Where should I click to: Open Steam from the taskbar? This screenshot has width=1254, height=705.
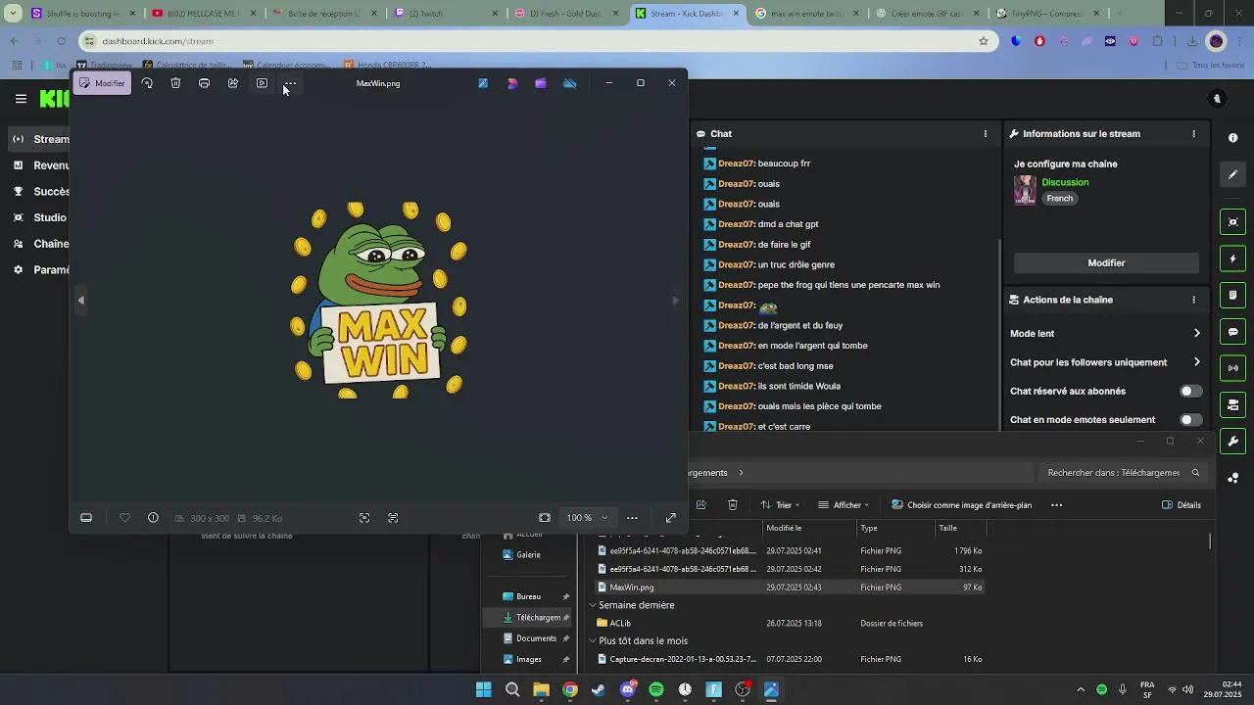(x=599, y=689)
